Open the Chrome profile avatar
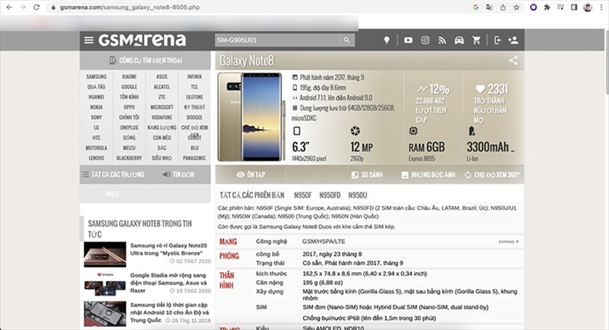 [587, 7]
